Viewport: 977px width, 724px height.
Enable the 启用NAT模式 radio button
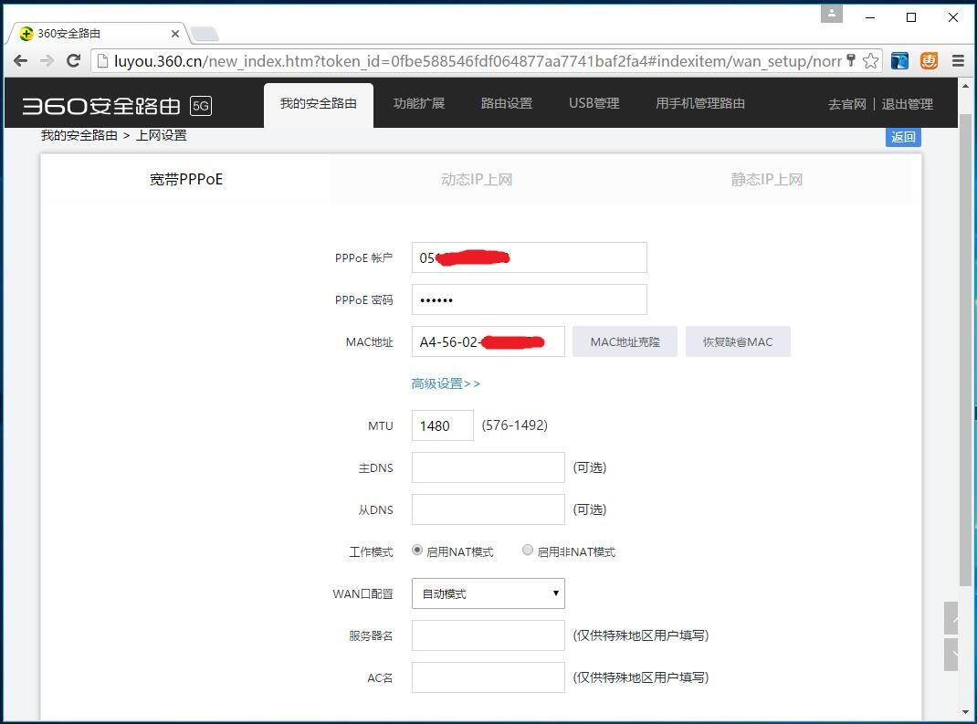click(x=416, y=550)
